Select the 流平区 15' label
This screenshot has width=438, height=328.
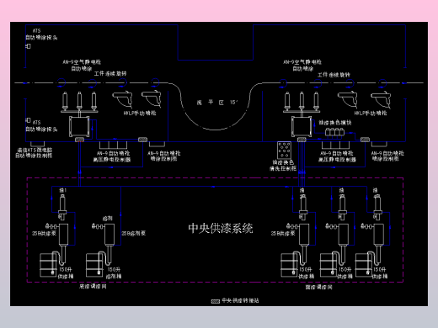pyautogui.click(x=217, y=103)
